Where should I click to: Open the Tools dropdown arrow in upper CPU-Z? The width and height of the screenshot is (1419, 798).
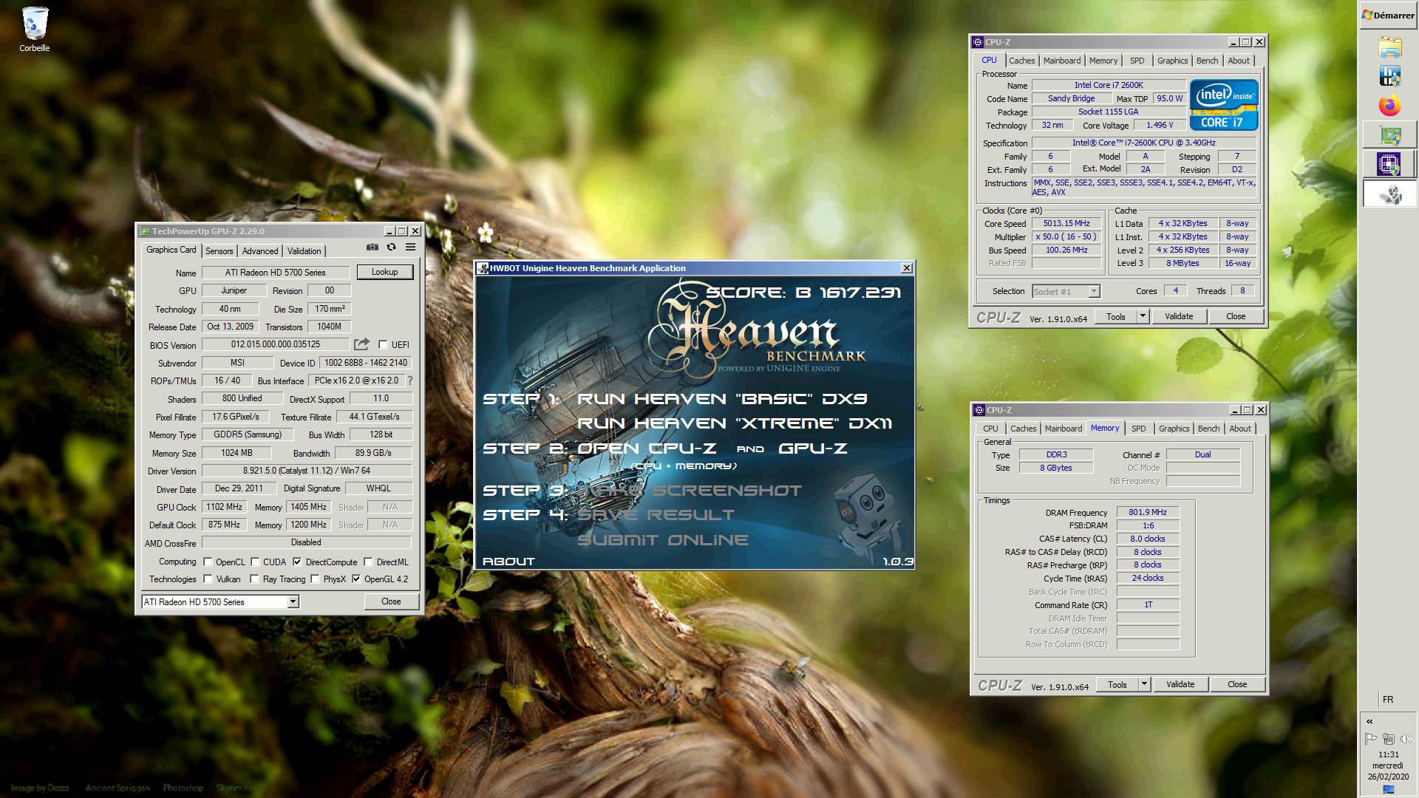[1143, 316]
